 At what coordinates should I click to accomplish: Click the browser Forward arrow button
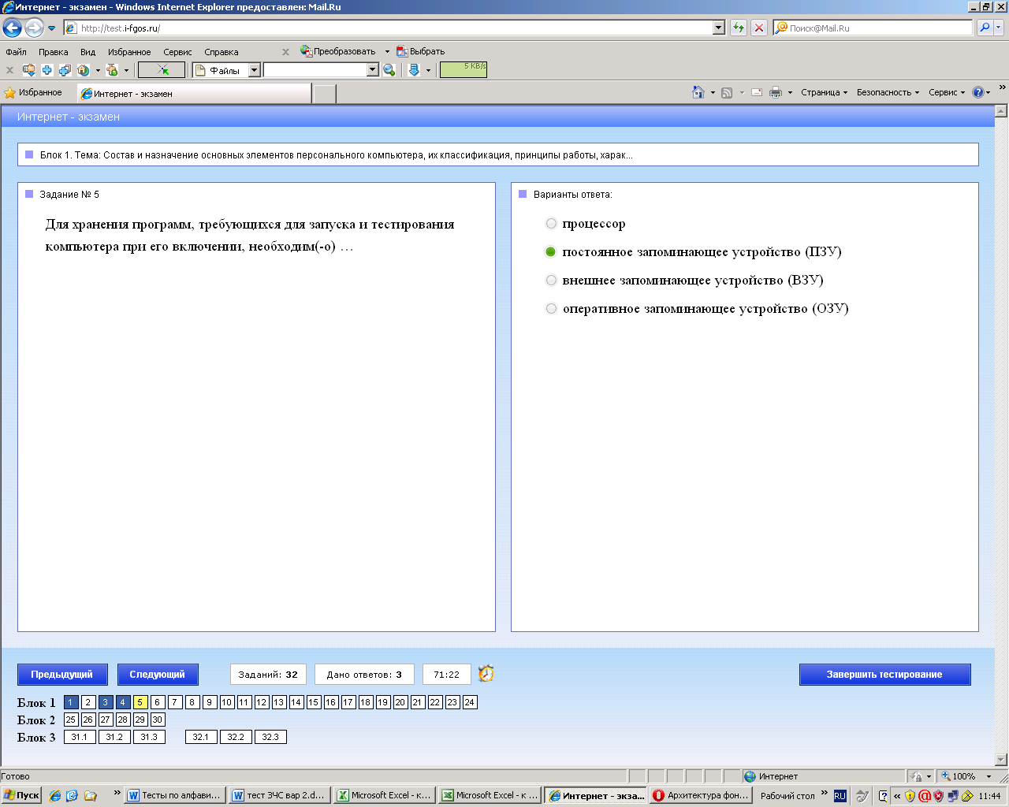click(33, 28)
